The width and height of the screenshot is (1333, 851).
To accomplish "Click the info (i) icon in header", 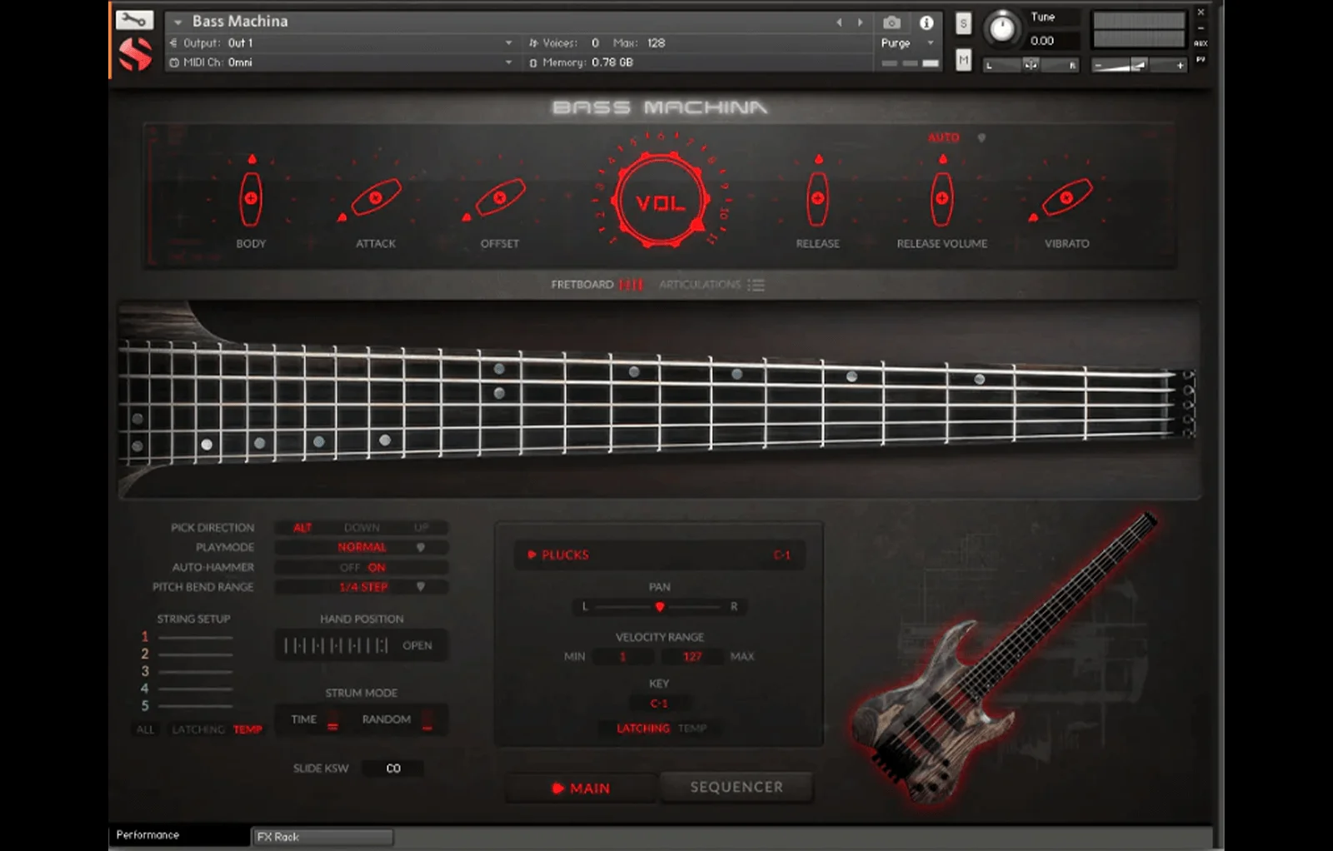I will point(926,23).
